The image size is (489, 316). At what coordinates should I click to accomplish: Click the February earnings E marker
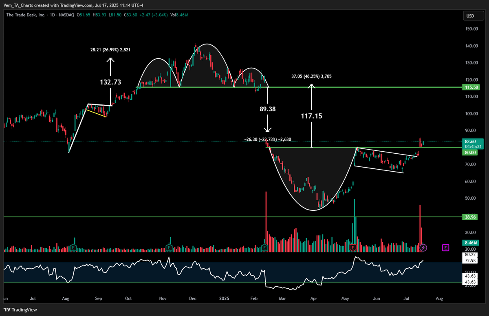265,247
